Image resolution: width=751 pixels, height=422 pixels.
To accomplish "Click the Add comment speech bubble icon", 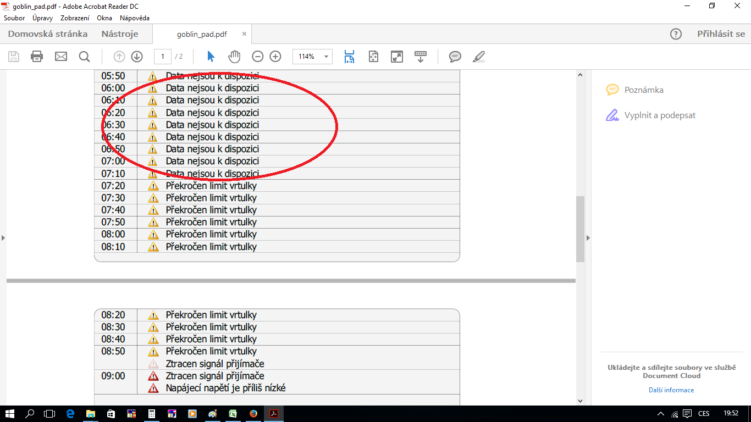I will pyautogui.click(x=455, y=57).
